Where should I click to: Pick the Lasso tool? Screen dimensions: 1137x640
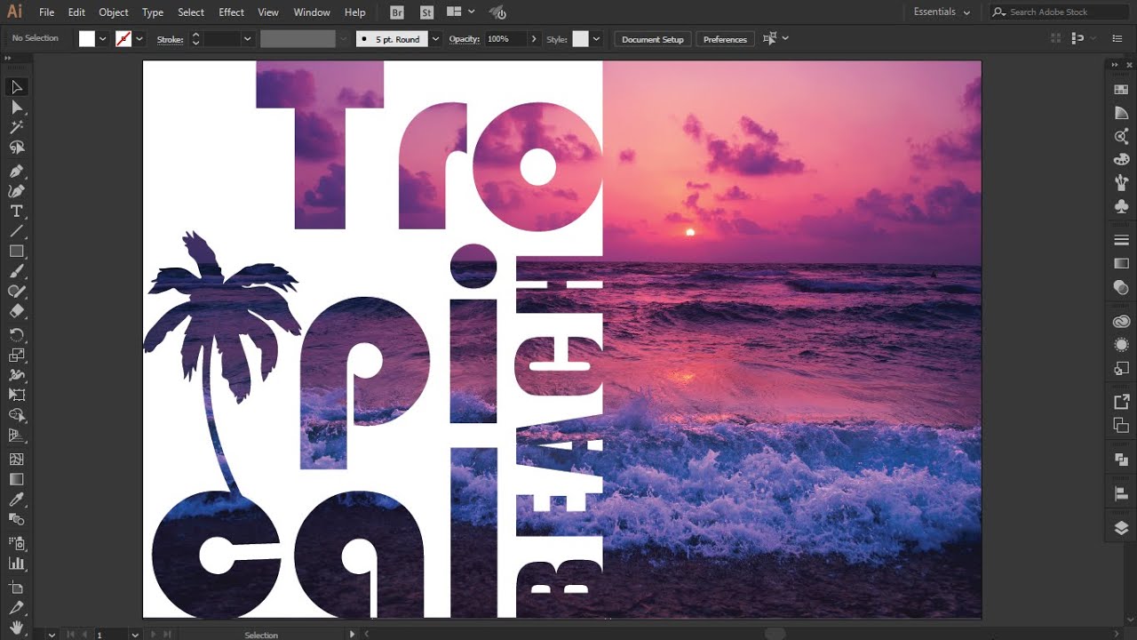(x=16, y=148)
